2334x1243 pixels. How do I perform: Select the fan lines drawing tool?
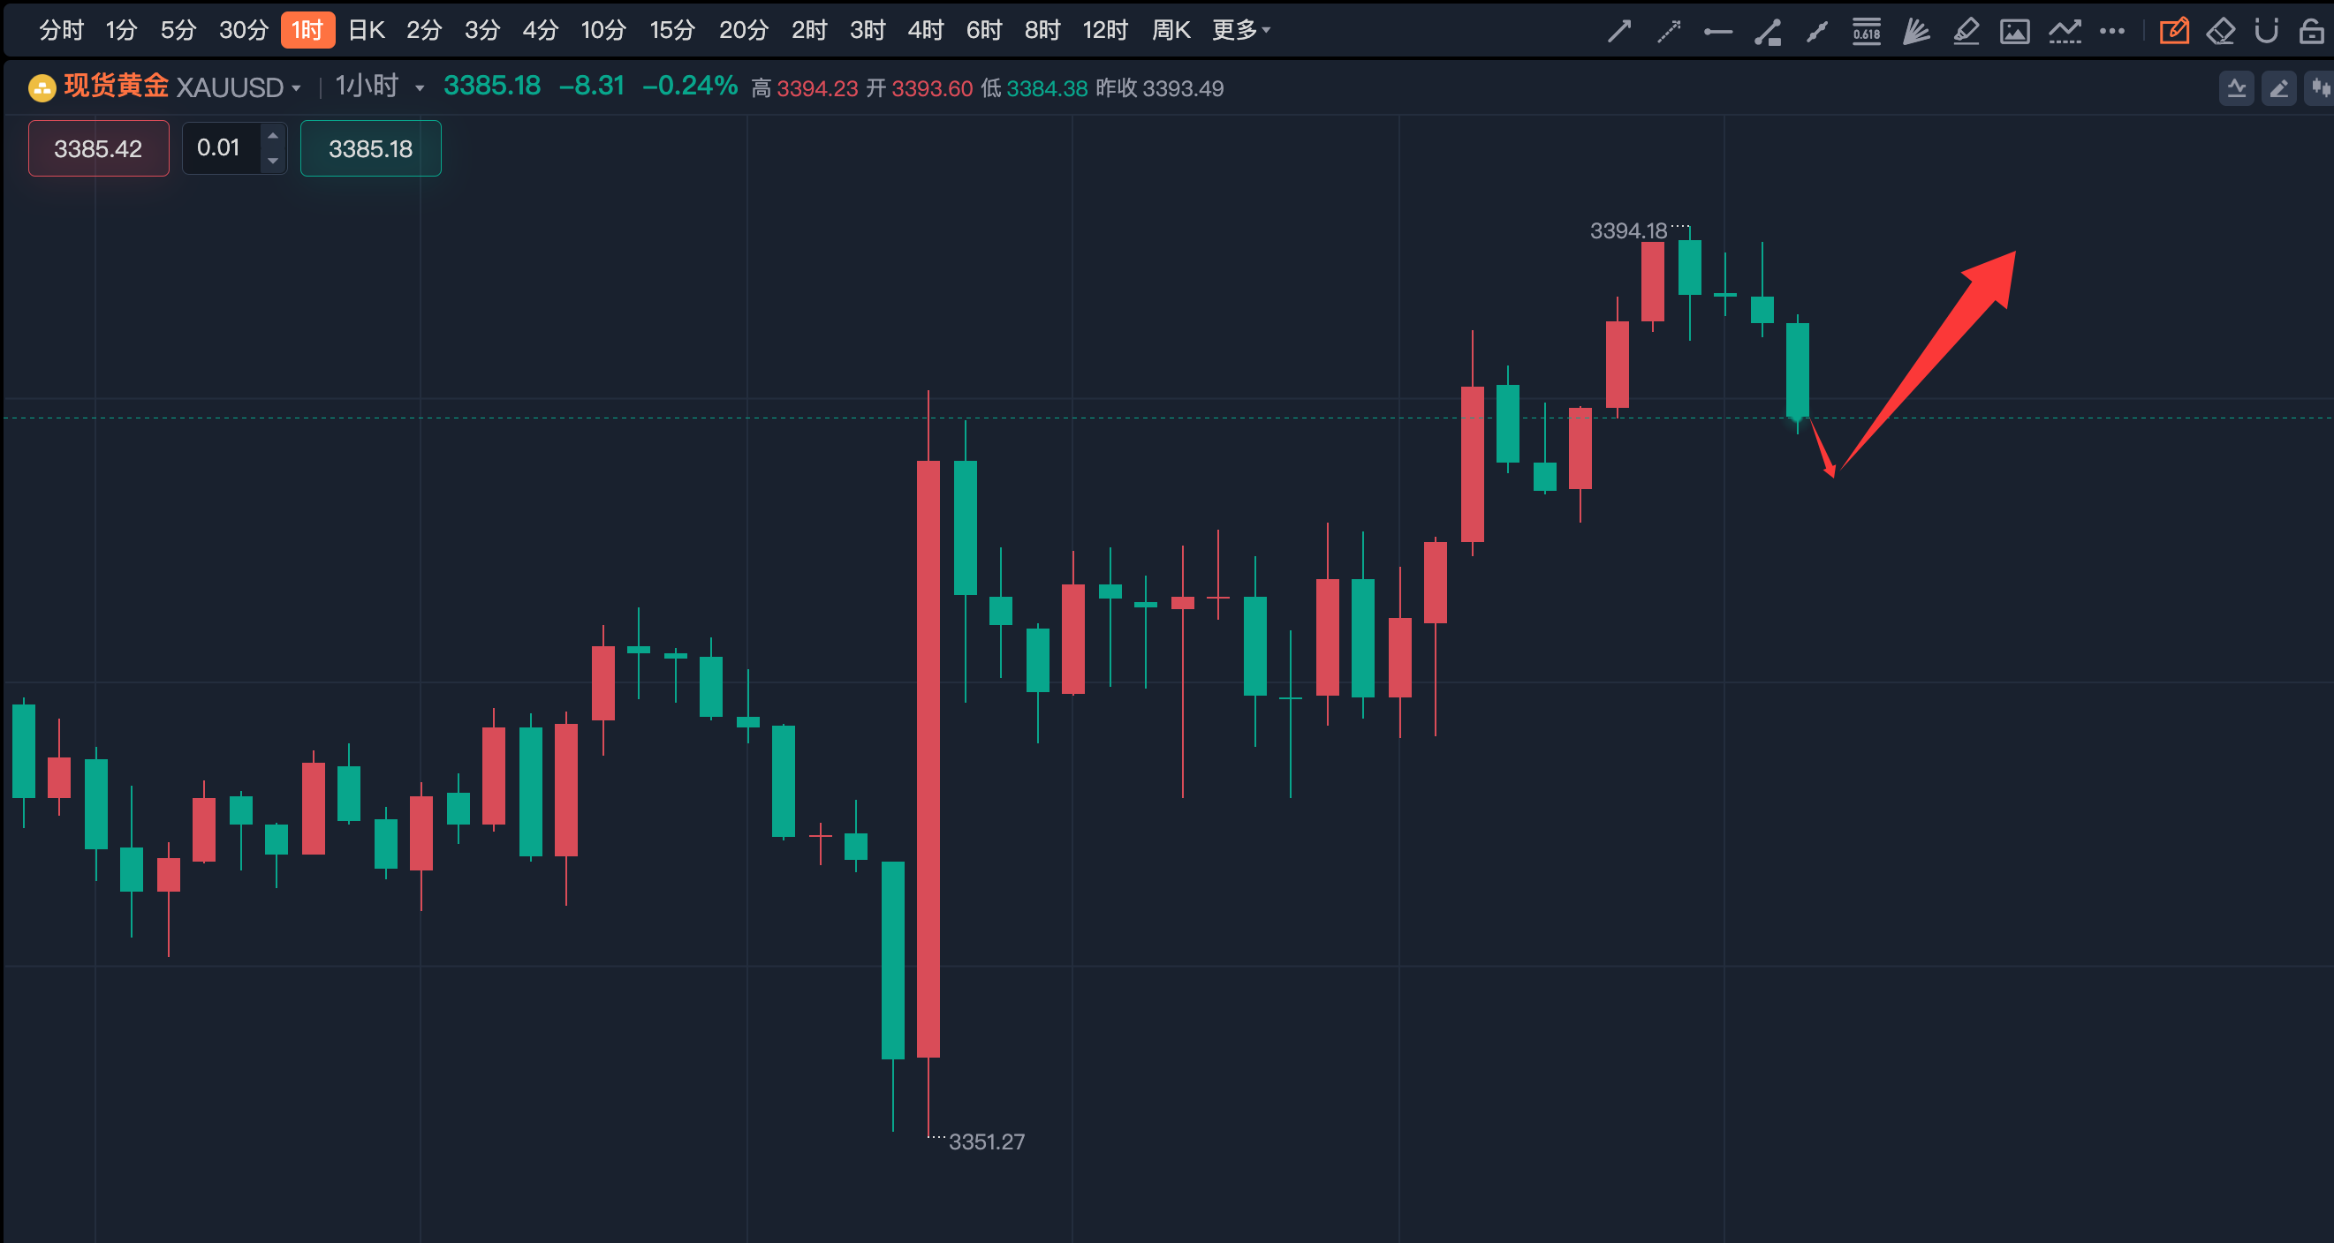[1915, 32]
